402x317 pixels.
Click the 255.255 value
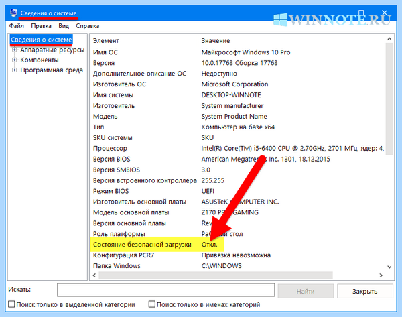click(213, 180)
